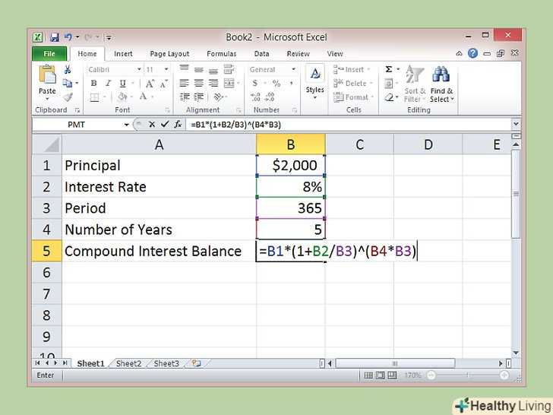This screenshot has width=553, height=415.
Task: Click the Paste icon in Clipboard group
Action: point(47,76)
